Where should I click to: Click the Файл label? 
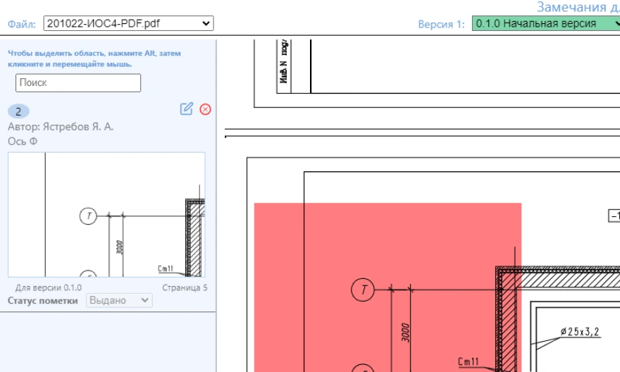22,25
